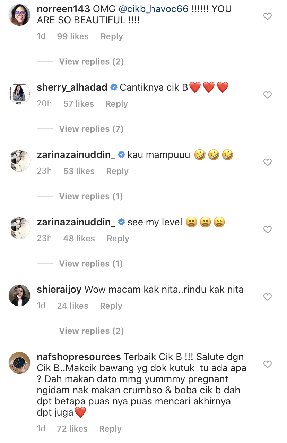This screenshot has width=287, height=443.
Task: Tap heart on sherry_alhadad's comment
Action: point(267,95)
